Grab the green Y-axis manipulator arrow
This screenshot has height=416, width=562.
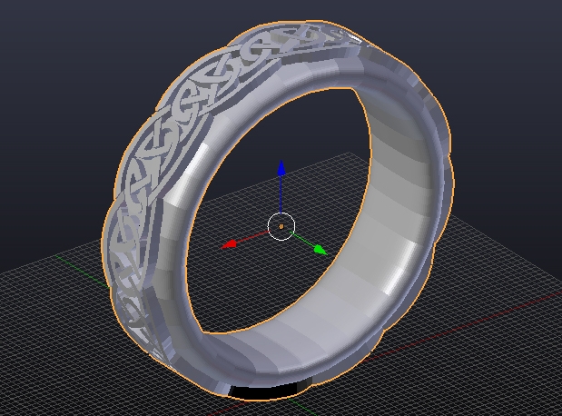click(320, 250)
